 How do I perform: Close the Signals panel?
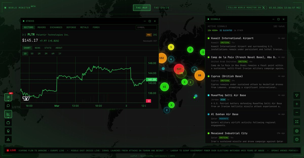click(x=283, y=19)
